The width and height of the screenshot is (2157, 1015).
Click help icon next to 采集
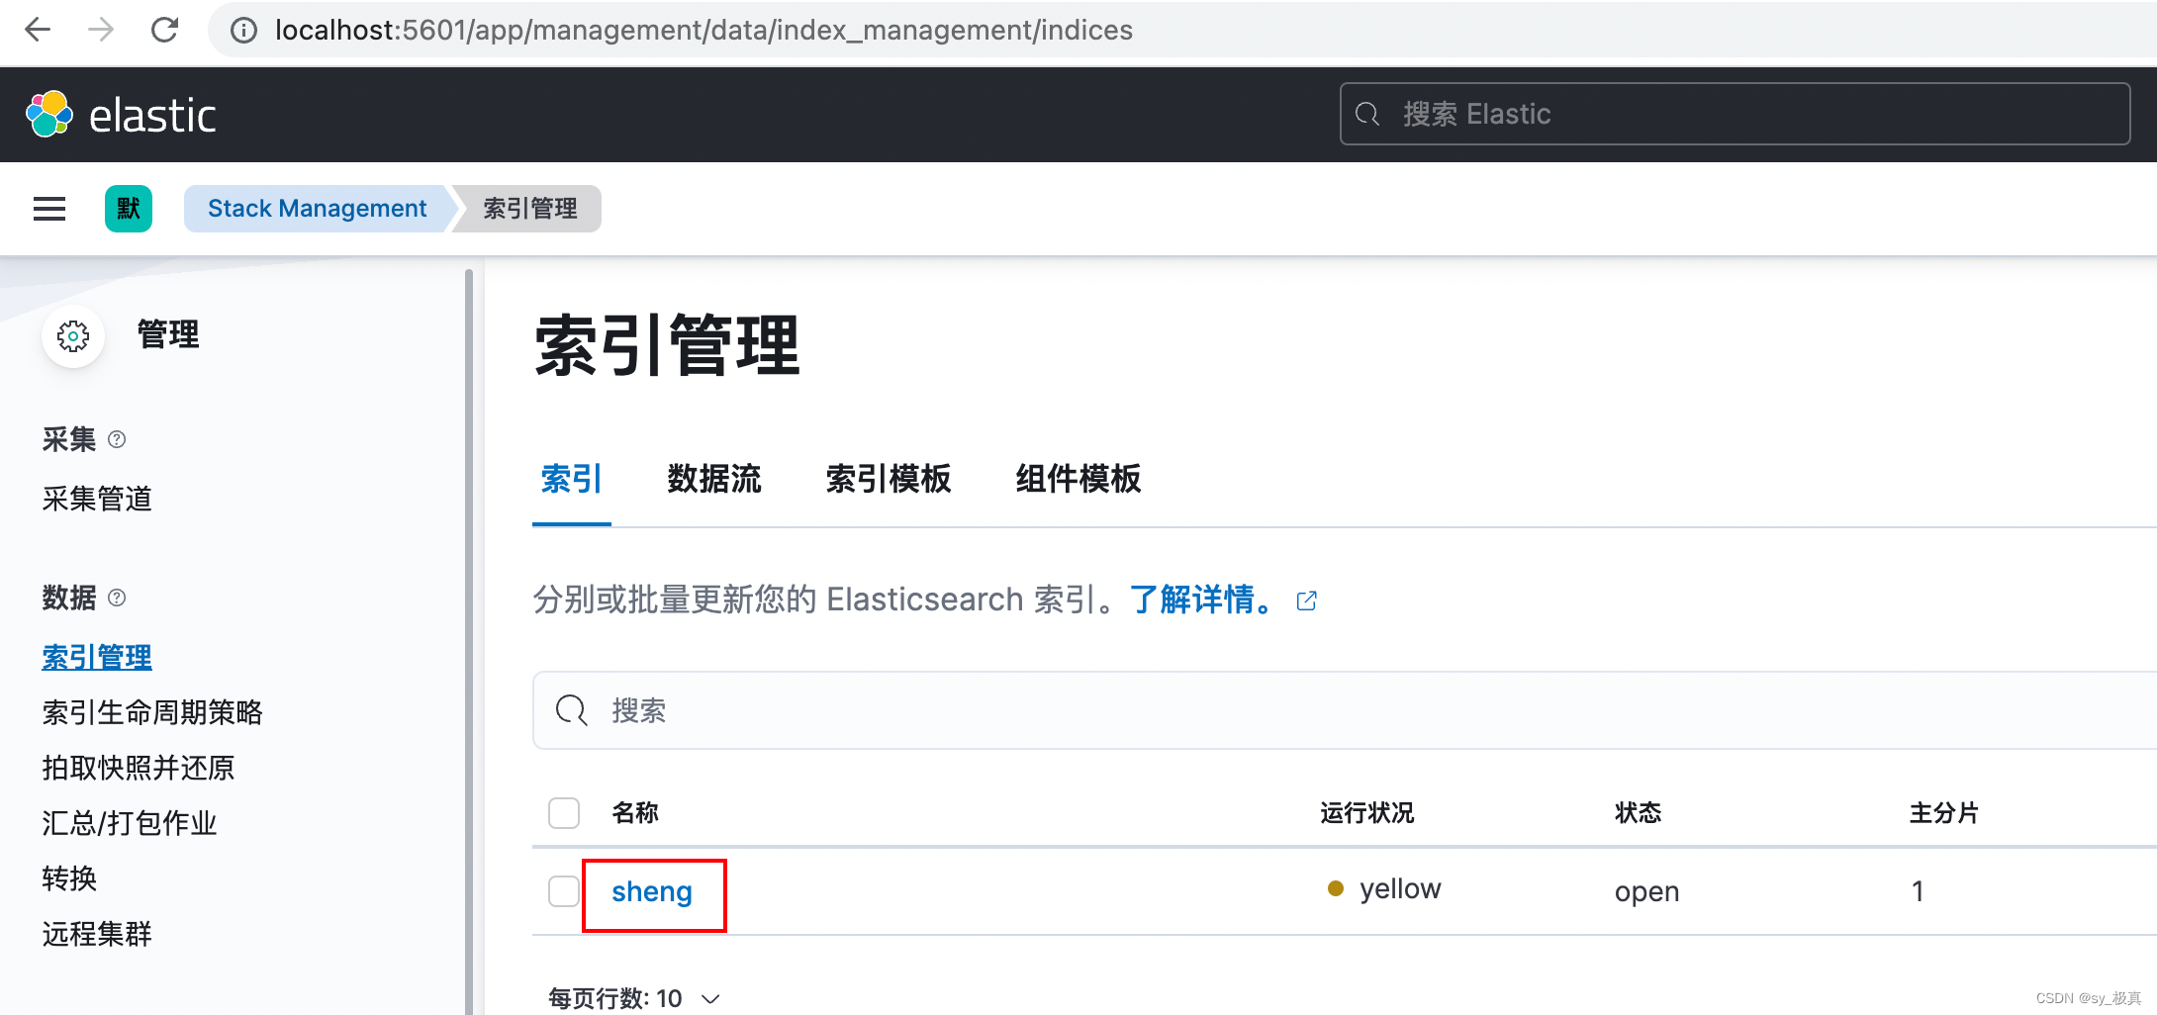tap(117, 439)
